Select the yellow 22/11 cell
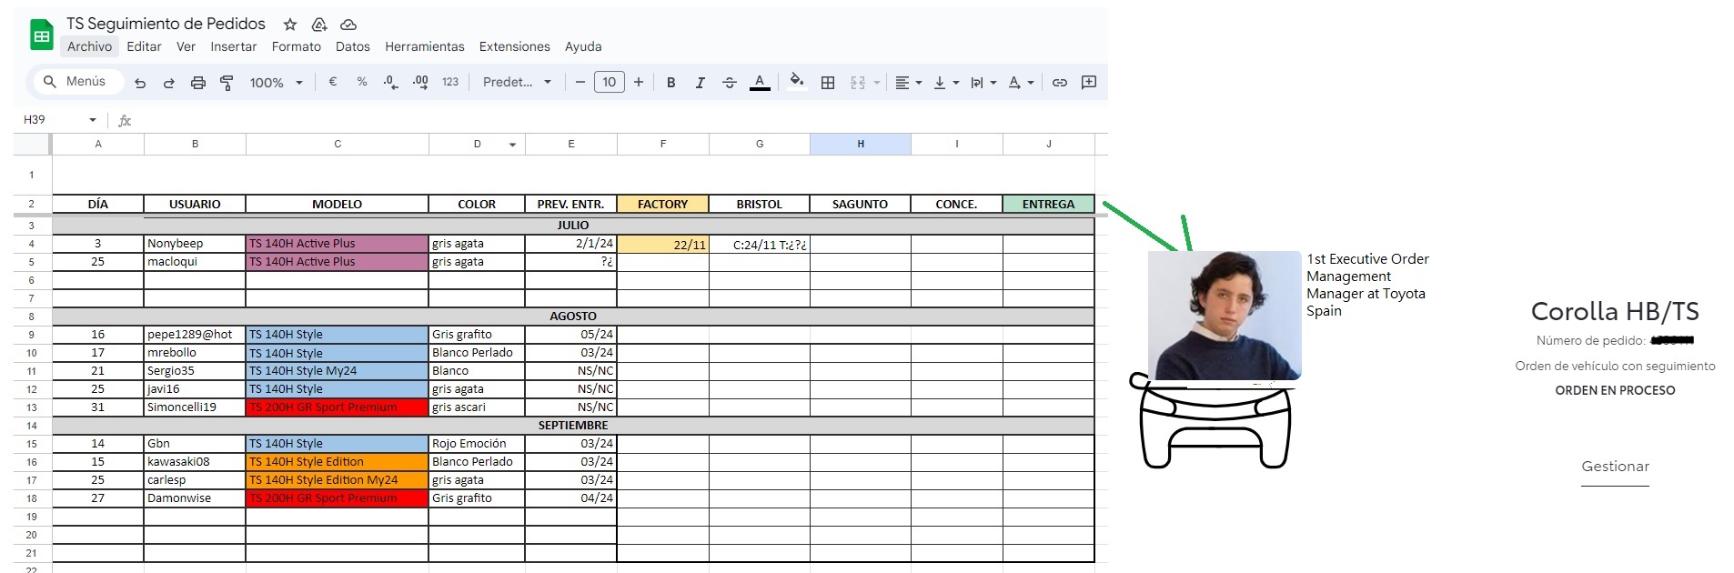Screen dimensions: 1734x573 click(663, 244)
